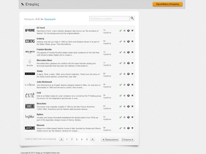Toggle active checkmark for GF Ferré
This screenshot has width=206, height=154.
point(121,31)
